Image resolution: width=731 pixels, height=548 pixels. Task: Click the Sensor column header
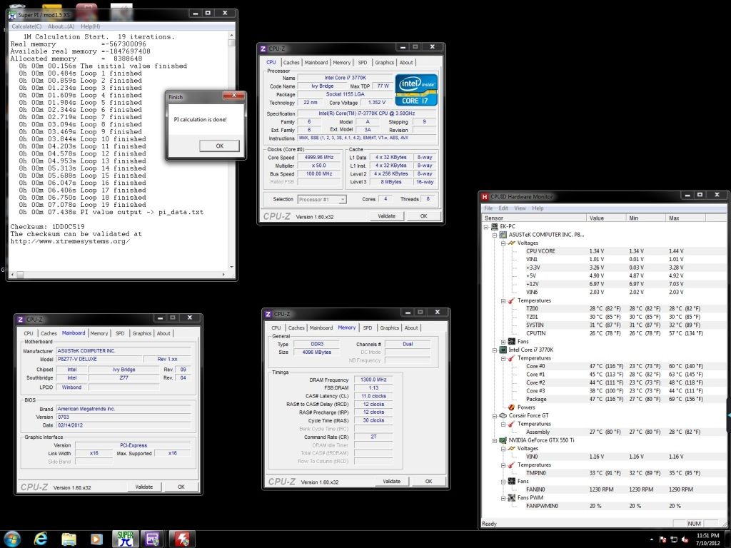click(534, 218)
